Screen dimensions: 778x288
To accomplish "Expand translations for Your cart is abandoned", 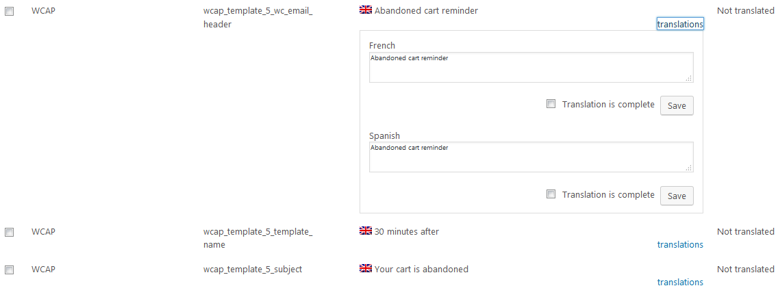I will [679, 282].
